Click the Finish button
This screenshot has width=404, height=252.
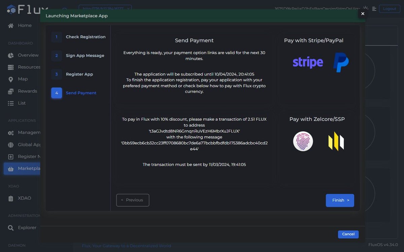(340, 200)
